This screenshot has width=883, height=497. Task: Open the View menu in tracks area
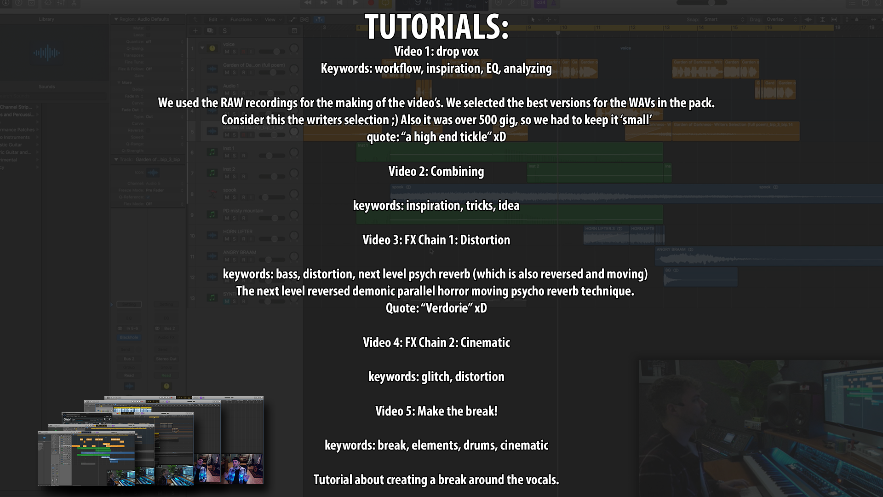coord(272,19)
